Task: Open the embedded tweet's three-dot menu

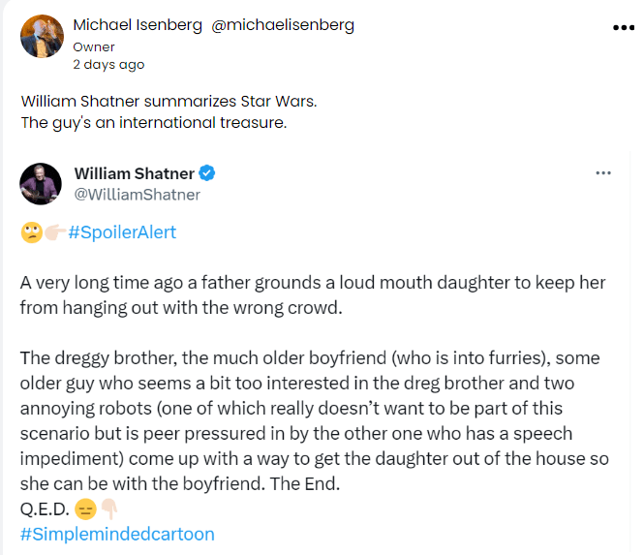Action: [x=603, y=173]
